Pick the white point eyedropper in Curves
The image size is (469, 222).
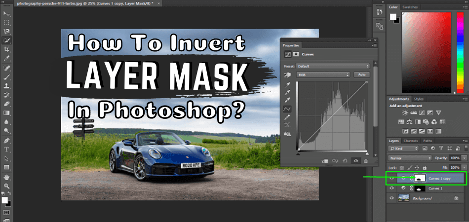[287, 100]
